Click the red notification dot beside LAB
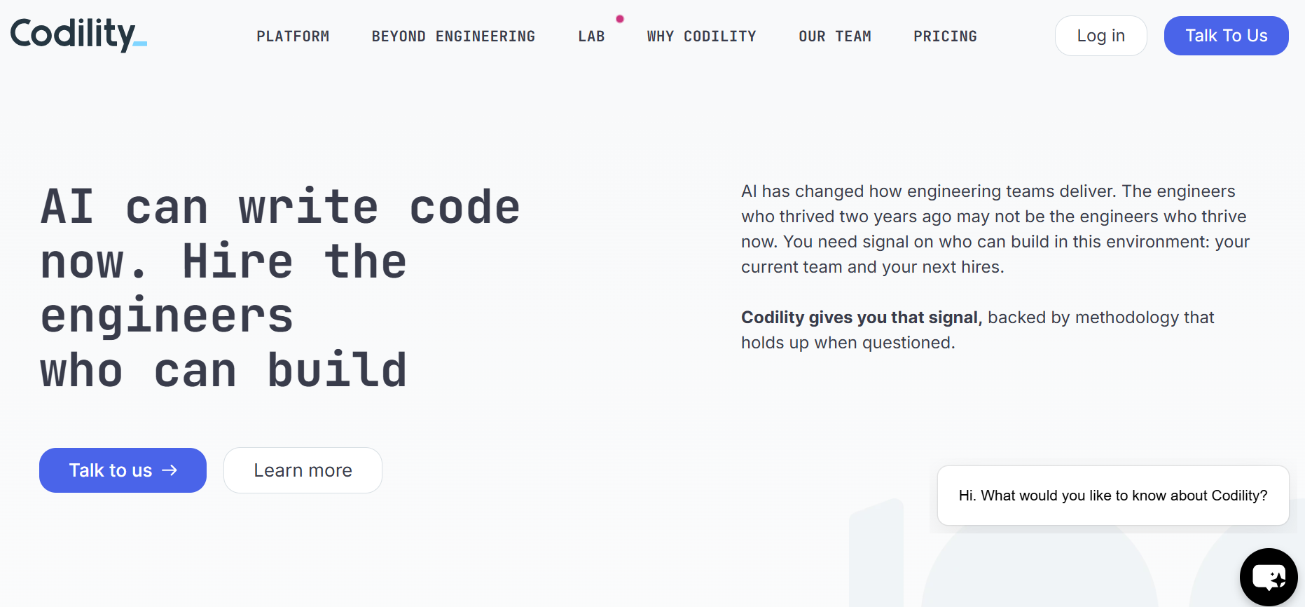The width and height of the screenshot is (1305, 607). 620,19
